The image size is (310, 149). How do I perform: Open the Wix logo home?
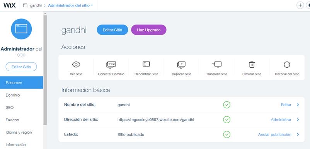10,5
